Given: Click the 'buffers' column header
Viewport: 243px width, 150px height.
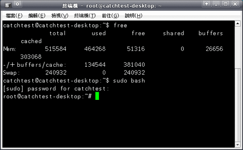Looking at the screenshot, I should (211, 33).
